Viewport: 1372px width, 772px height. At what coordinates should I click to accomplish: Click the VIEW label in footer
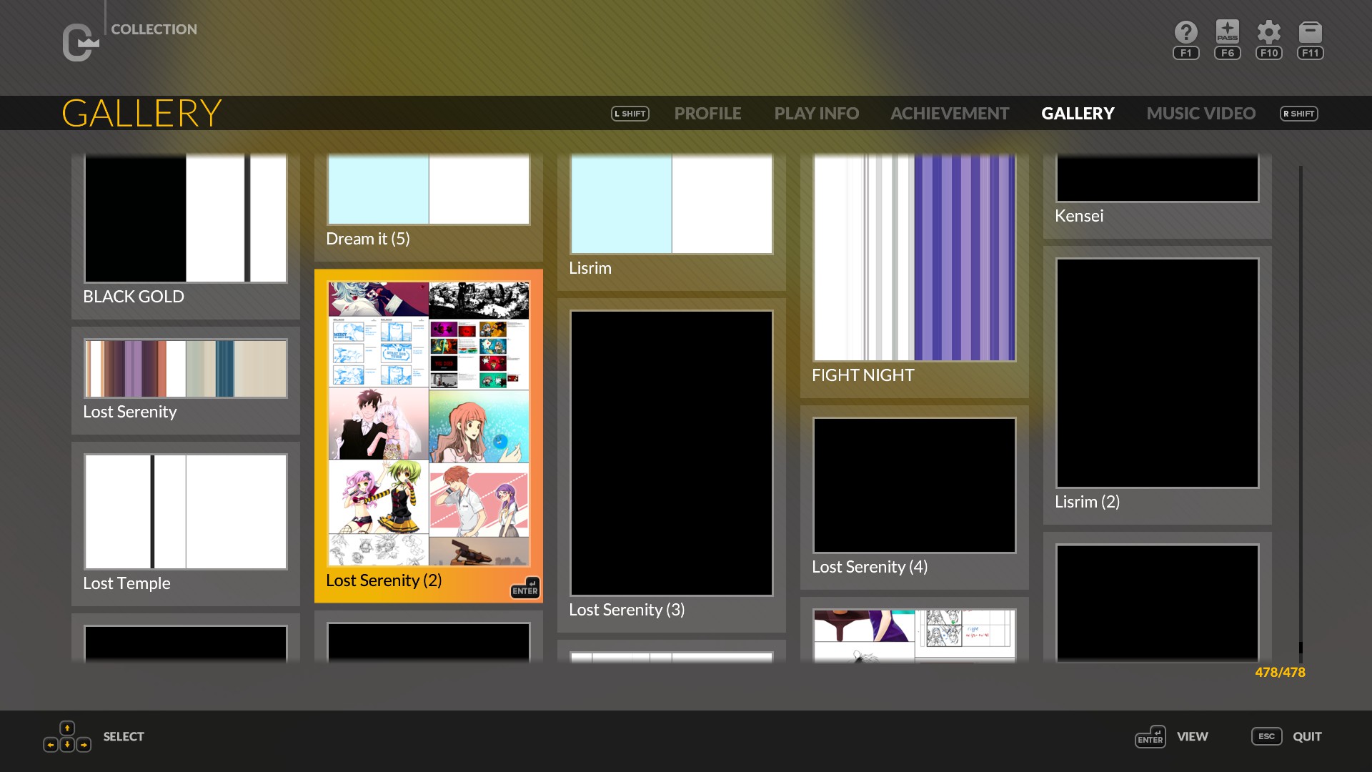tap(1193, 736)
